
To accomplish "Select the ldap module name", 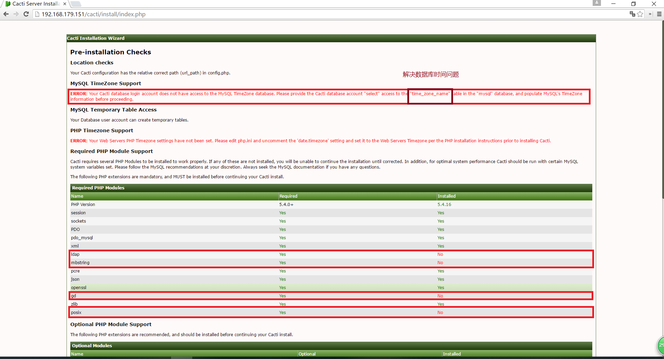I will click(75, 254).
